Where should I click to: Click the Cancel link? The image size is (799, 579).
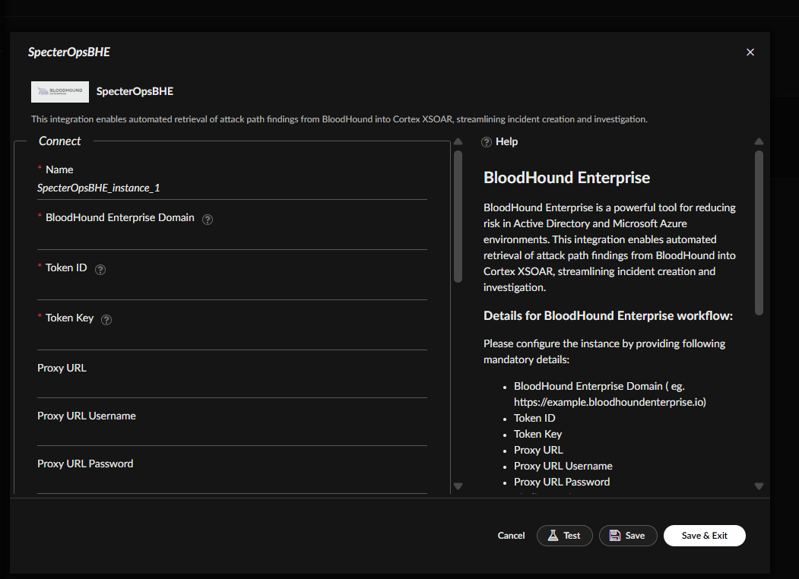[511, 535]
